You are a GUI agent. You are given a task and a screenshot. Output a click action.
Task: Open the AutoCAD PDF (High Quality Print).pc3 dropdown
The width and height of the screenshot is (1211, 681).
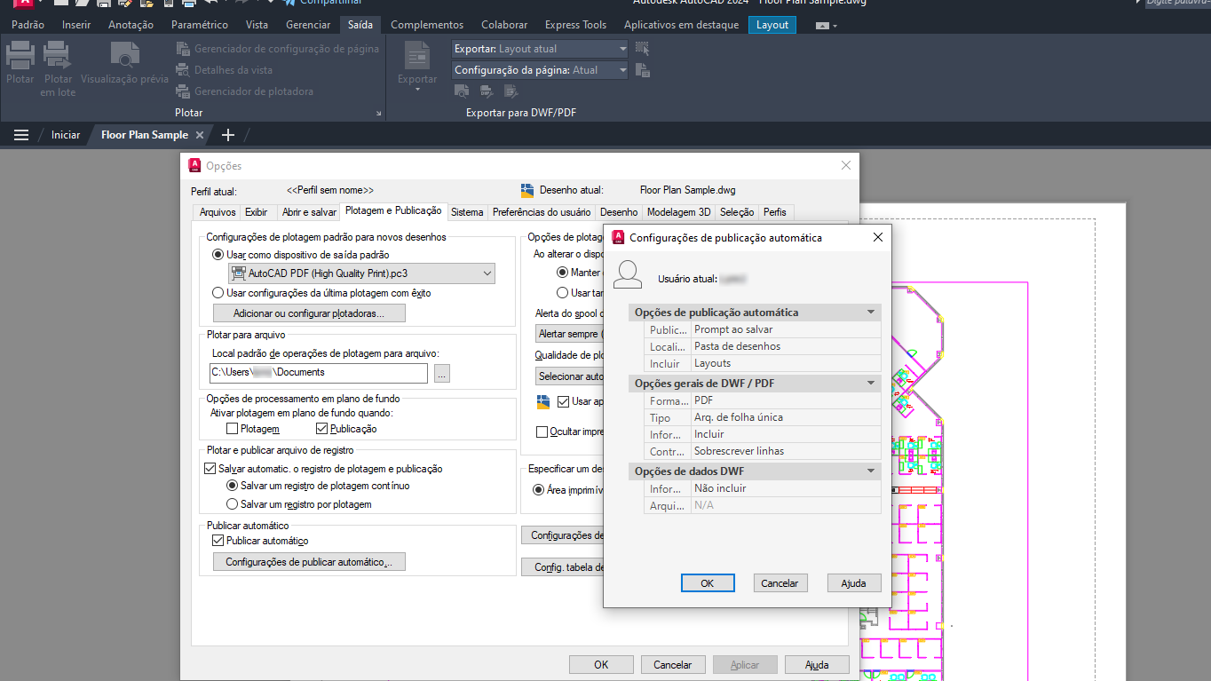[x=361, y=273]
